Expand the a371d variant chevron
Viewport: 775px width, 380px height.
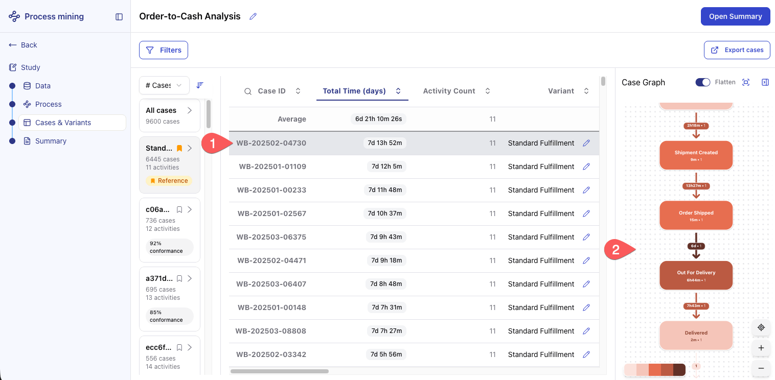[x=190, y=278]
